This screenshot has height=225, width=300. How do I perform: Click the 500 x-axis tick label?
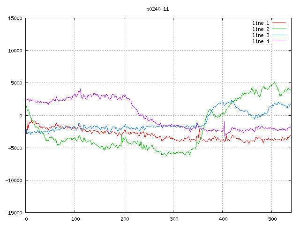click(272, 219)
